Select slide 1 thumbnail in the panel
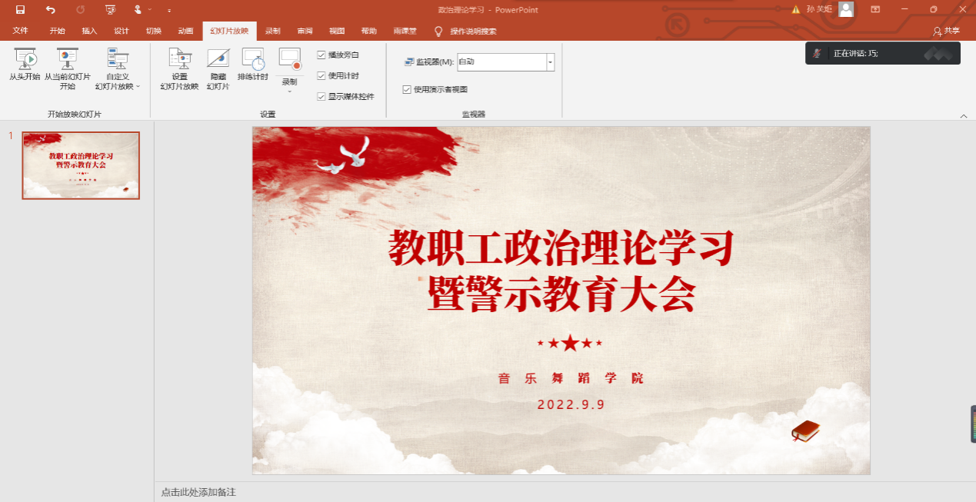Image resolution: width=976 pixels, height=502 pixels. pyautogui.click(x=81, y=165)
